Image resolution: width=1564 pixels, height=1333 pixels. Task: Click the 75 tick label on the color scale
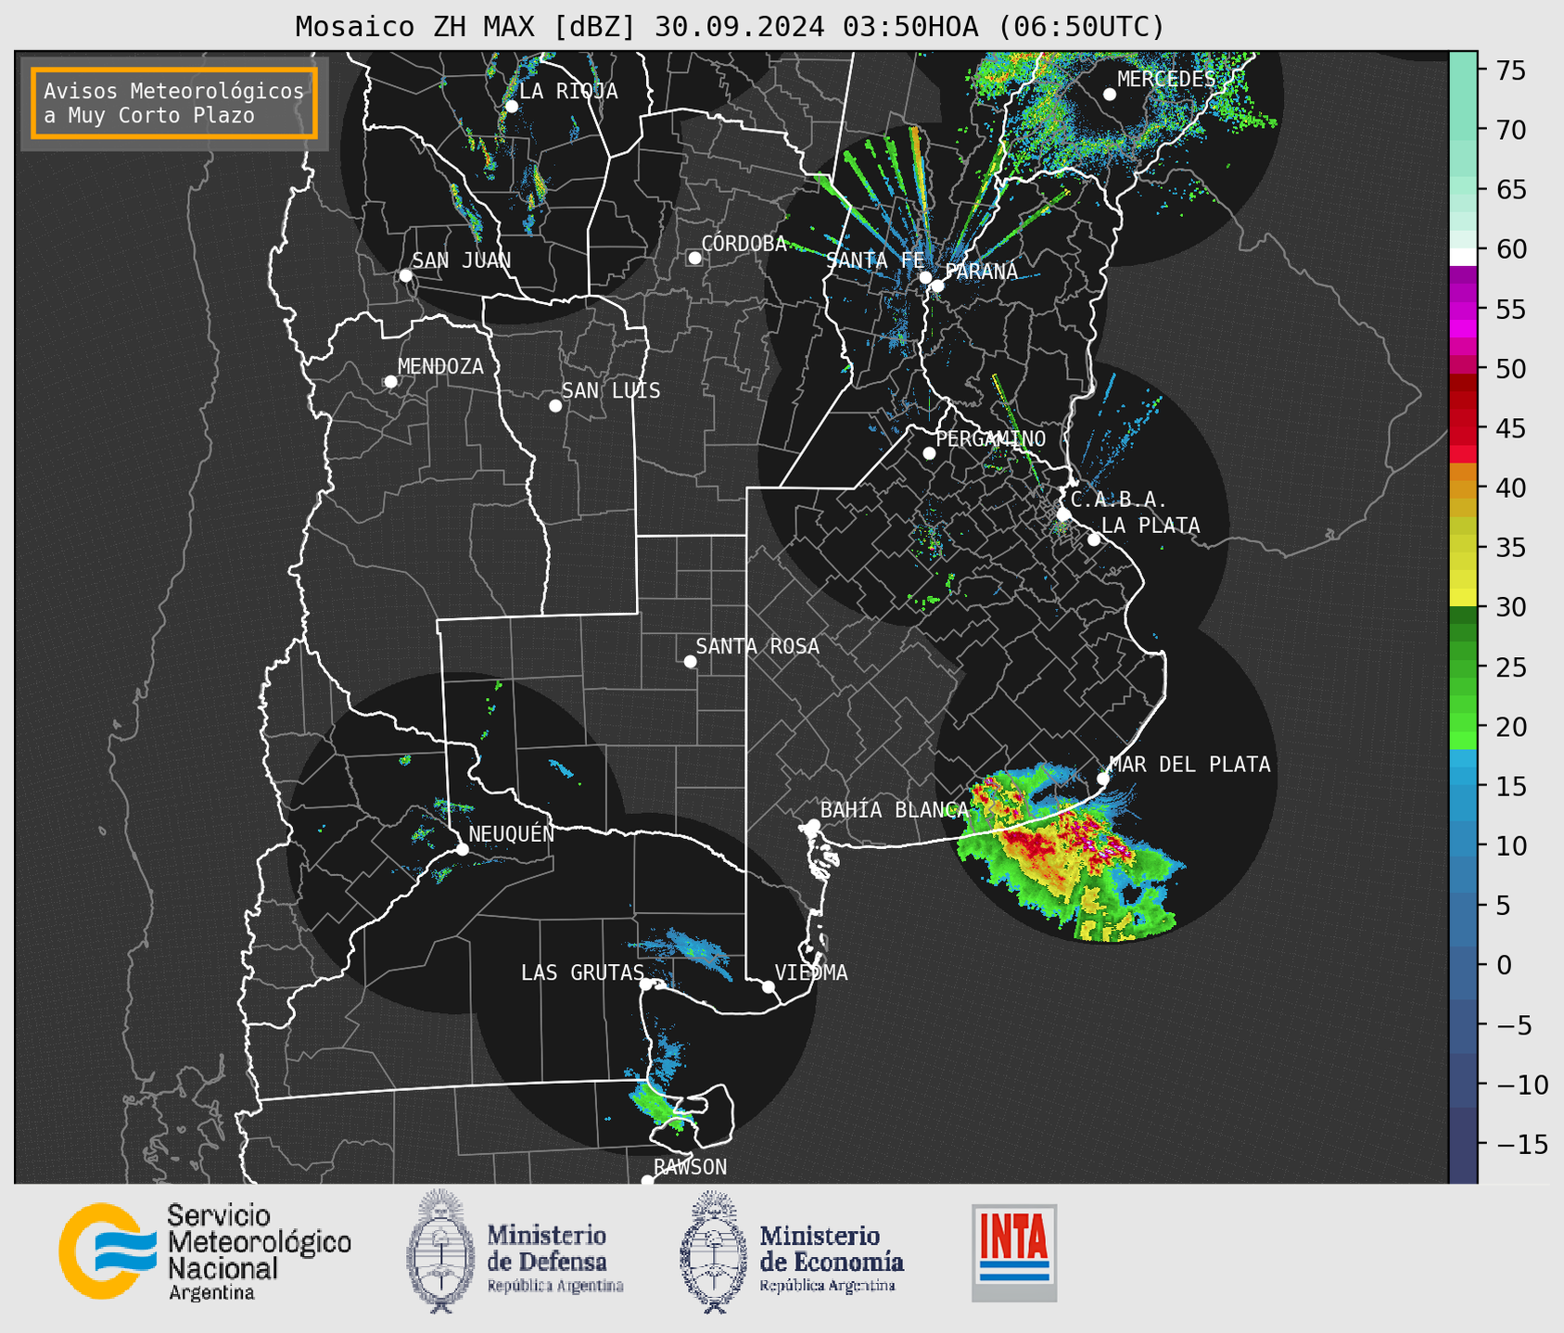[1510, 70]
